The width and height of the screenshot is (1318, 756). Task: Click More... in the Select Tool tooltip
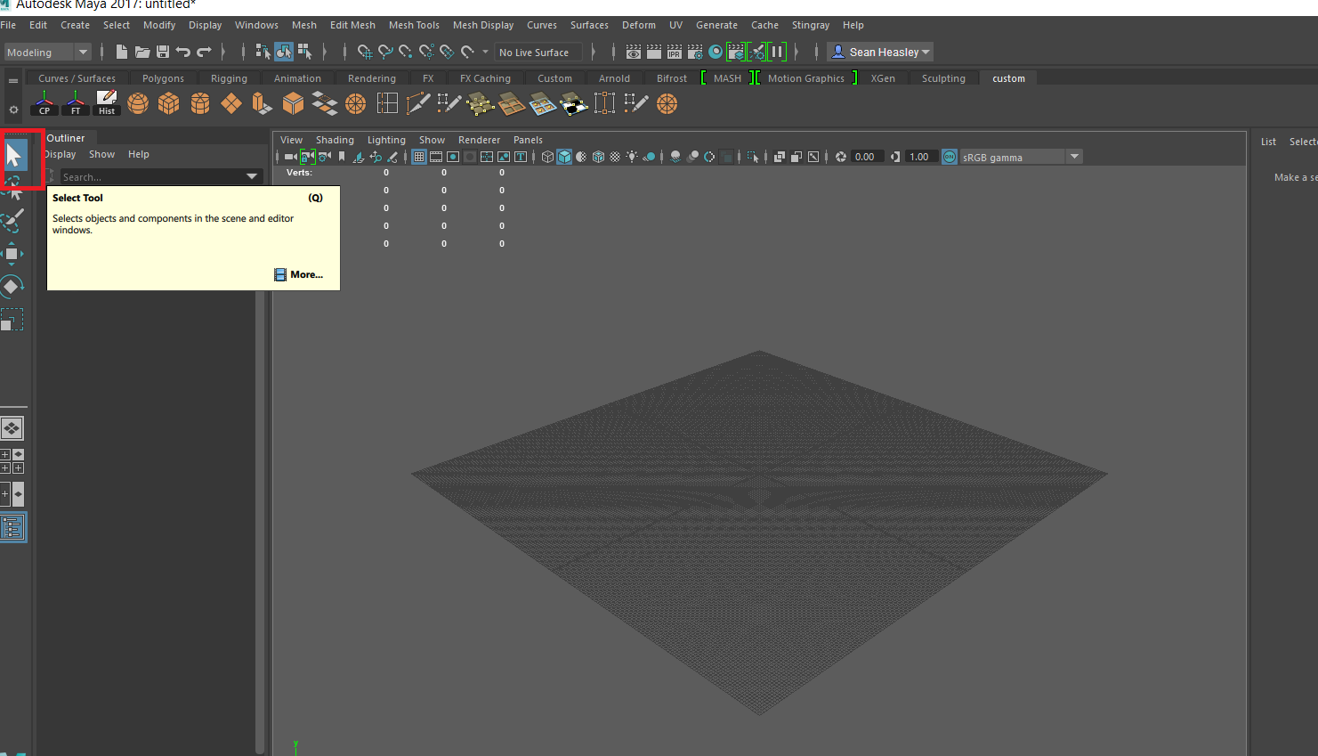(x=299, y=274)
